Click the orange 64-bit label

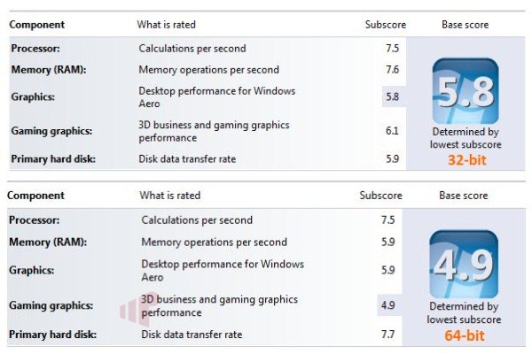click(x=465, y=335)
